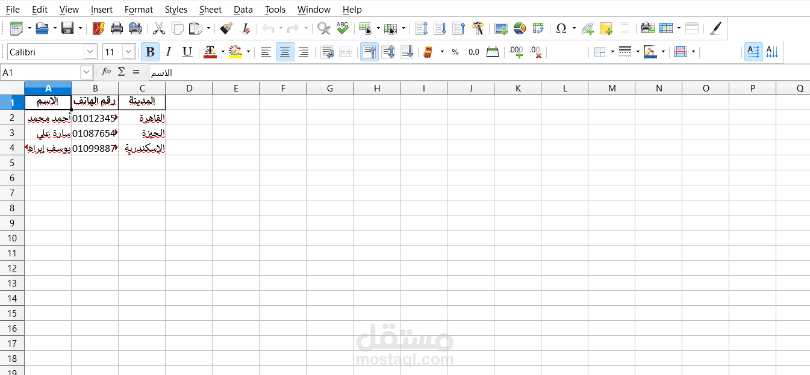Insert special character Omega icon
Viewport: 810px width, 375px height.
[561, 28]
